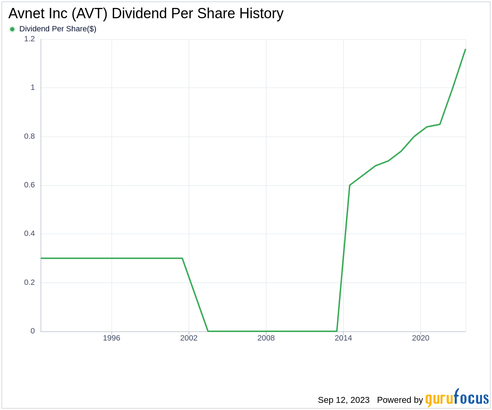
Task: Click the line point where dividend reaches 0.6
Action: (x=350, y=185)
